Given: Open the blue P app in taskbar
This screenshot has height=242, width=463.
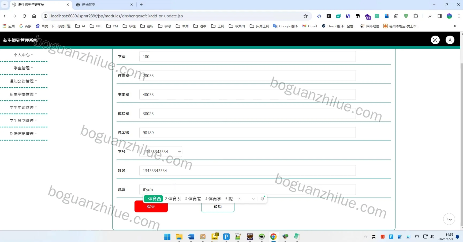Looking at the screenshot, I should (x=226, y=237).
